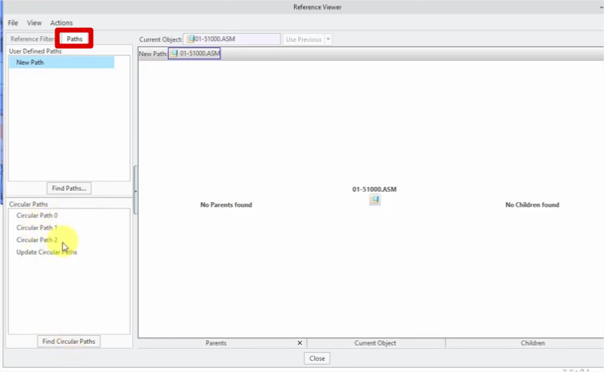Click the 01-51000.ASM assembly icon in graph
604x372 pixels.
click(374, 200)
